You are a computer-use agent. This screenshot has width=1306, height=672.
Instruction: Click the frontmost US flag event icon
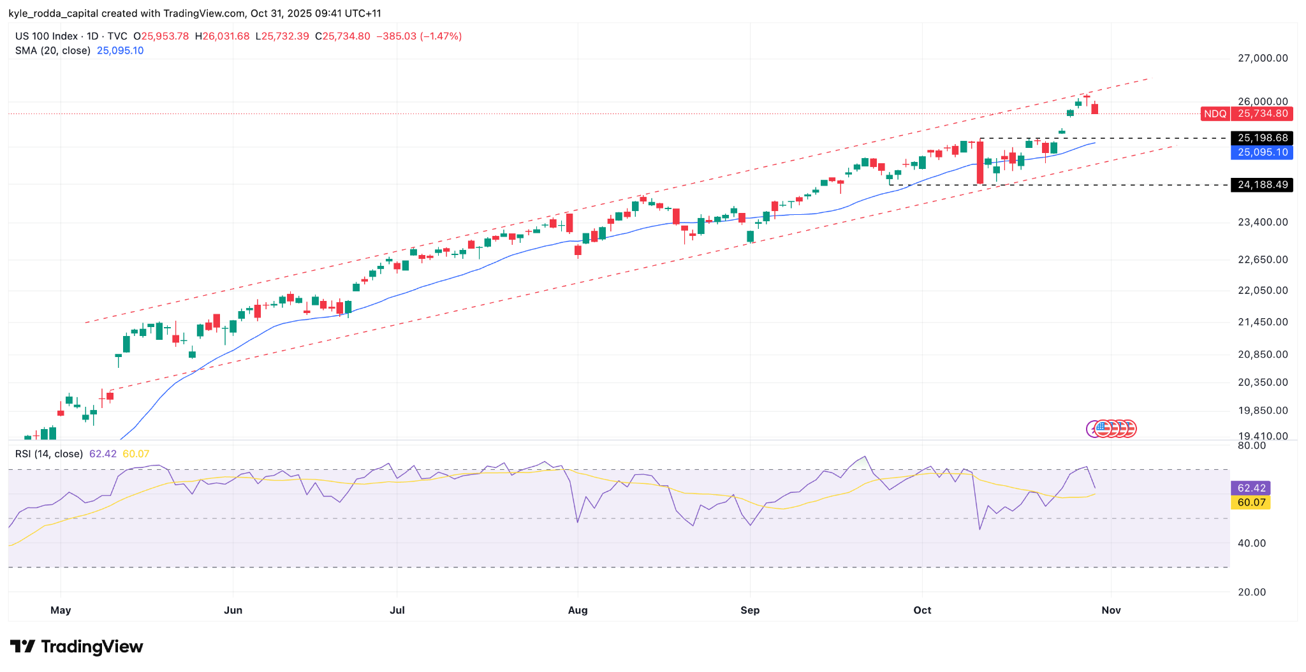point(1104,428)
